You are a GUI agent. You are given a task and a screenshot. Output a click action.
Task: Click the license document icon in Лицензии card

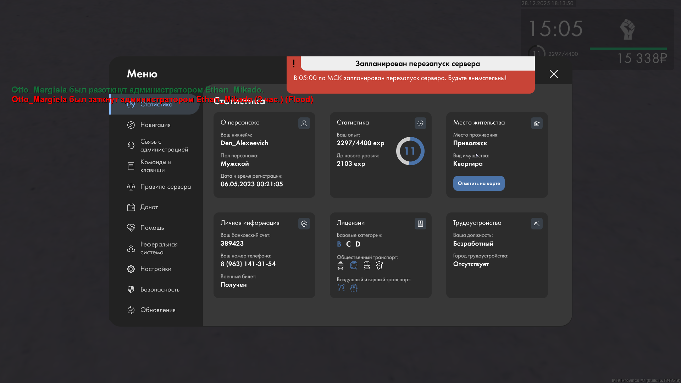coord(420,223)
